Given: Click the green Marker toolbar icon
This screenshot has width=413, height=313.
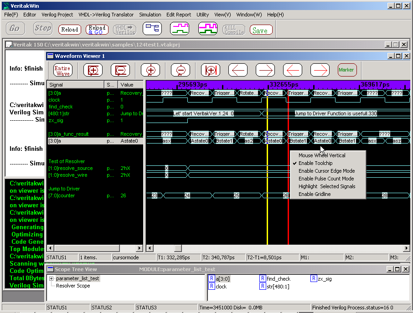Looking at the screenshot, I should click(346, 70).
